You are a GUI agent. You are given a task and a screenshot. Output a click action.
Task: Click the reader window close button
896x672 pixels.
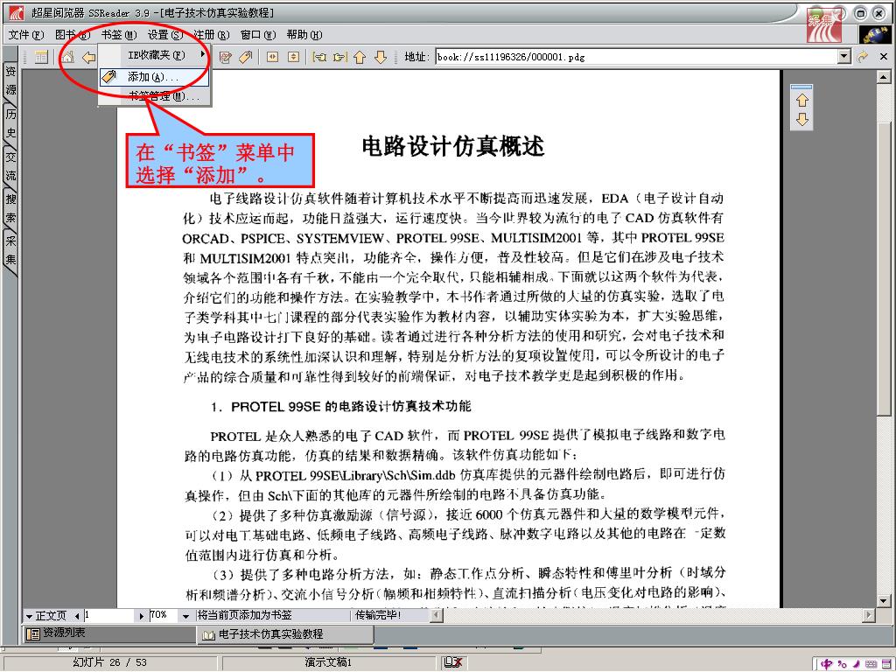coord(878,13)
